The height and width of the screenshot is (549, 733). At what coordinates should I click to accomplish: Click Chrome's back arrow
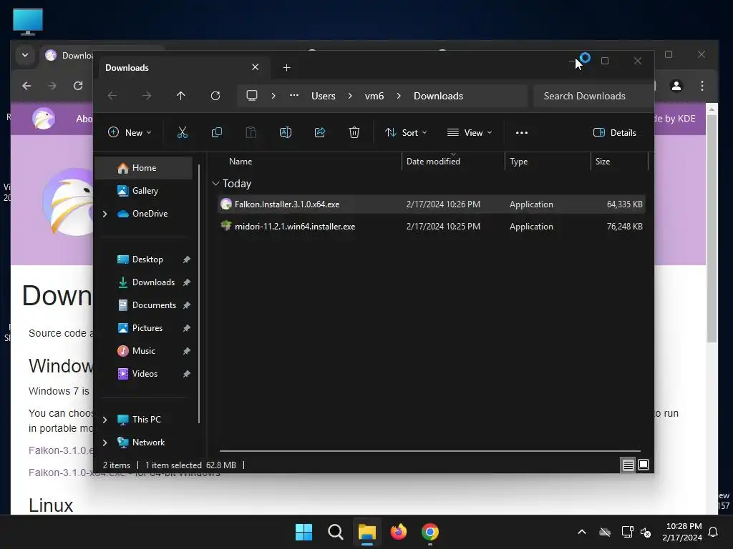pos(26,86)
